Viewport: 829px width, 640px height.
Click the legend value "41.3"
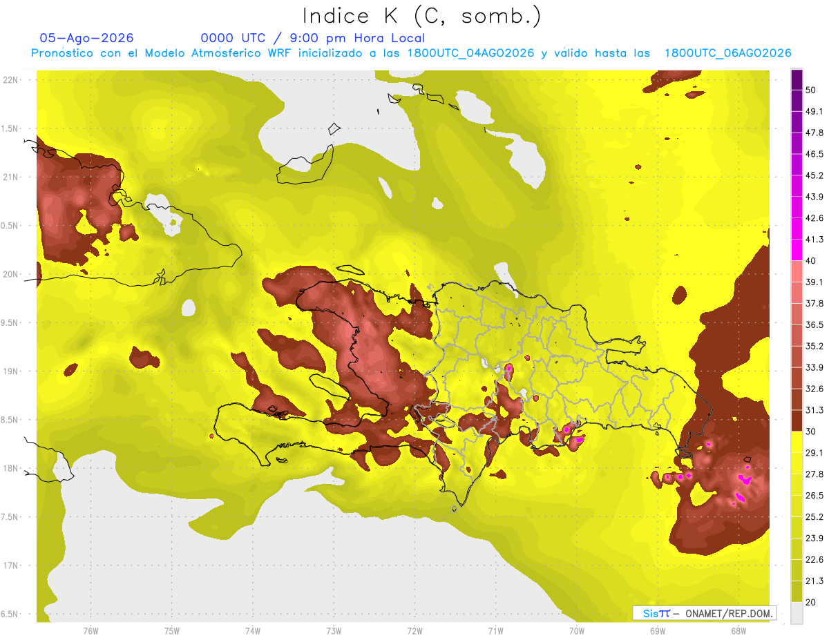pos(814,240)
